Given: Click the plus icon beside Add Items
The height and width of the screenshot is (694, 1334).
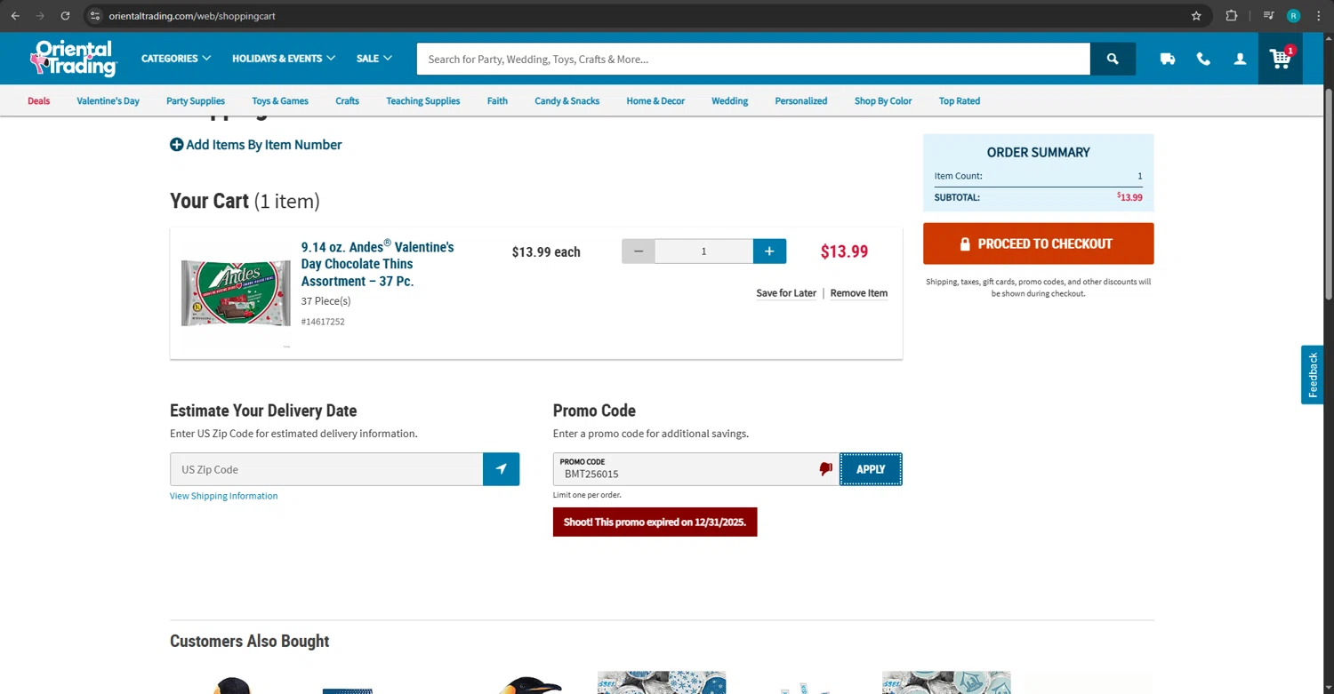Looking at the screenshot, I should 177,145.
